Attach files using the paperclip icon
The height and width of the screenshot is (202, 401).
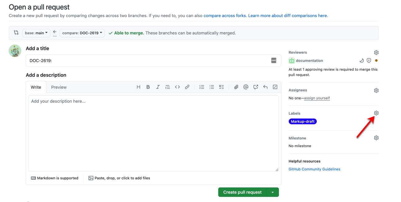click(x=236, y=87)
